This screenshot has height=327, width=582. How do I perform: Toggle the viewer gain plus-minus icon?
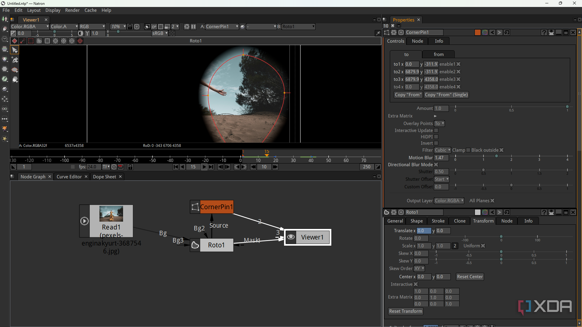point(13,33)
